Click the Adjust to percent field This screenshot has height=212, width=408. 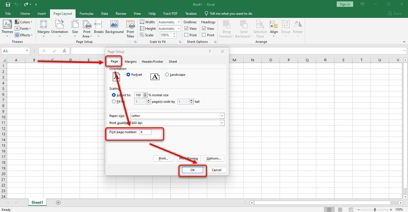(x=139, y=95)
